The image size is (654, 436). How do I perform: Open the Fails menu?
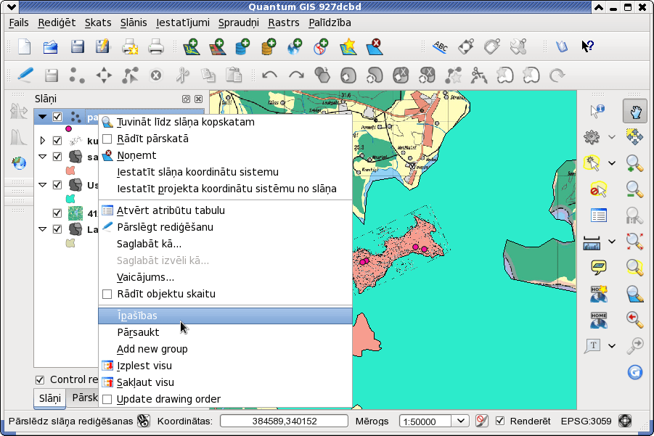coord(19,22)
